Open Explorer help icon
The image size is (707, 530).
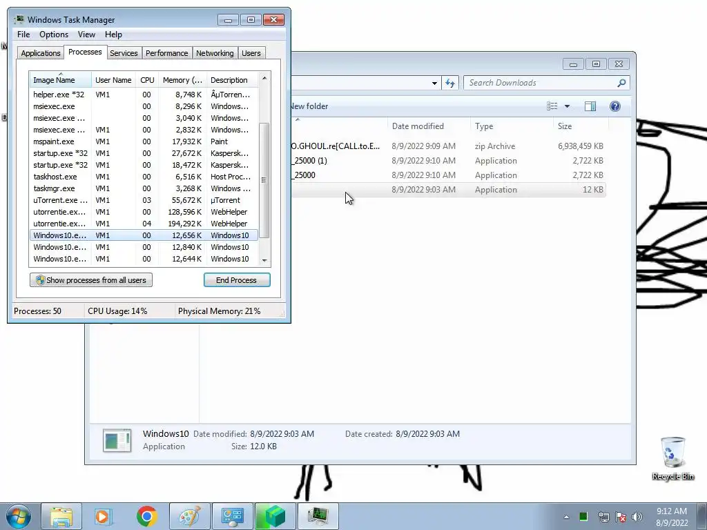[615, 106]
